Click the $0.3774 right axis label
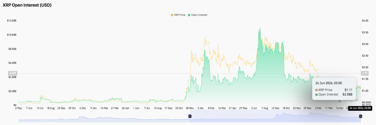This screenshot has height=125, width=376. (366, 105)
